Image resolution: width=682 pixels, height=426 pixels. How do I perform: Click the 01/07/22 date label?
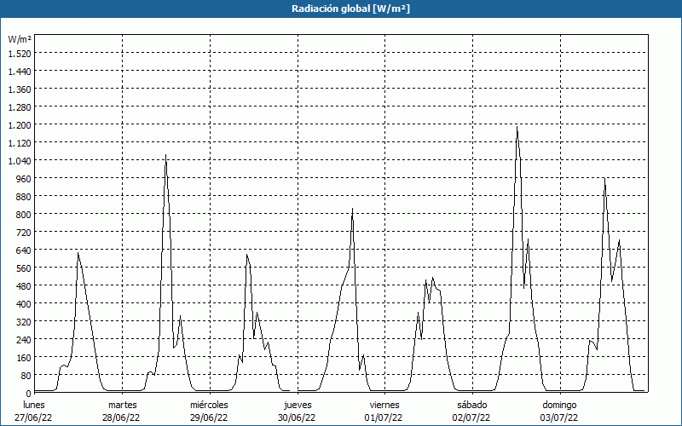point(383,417)
